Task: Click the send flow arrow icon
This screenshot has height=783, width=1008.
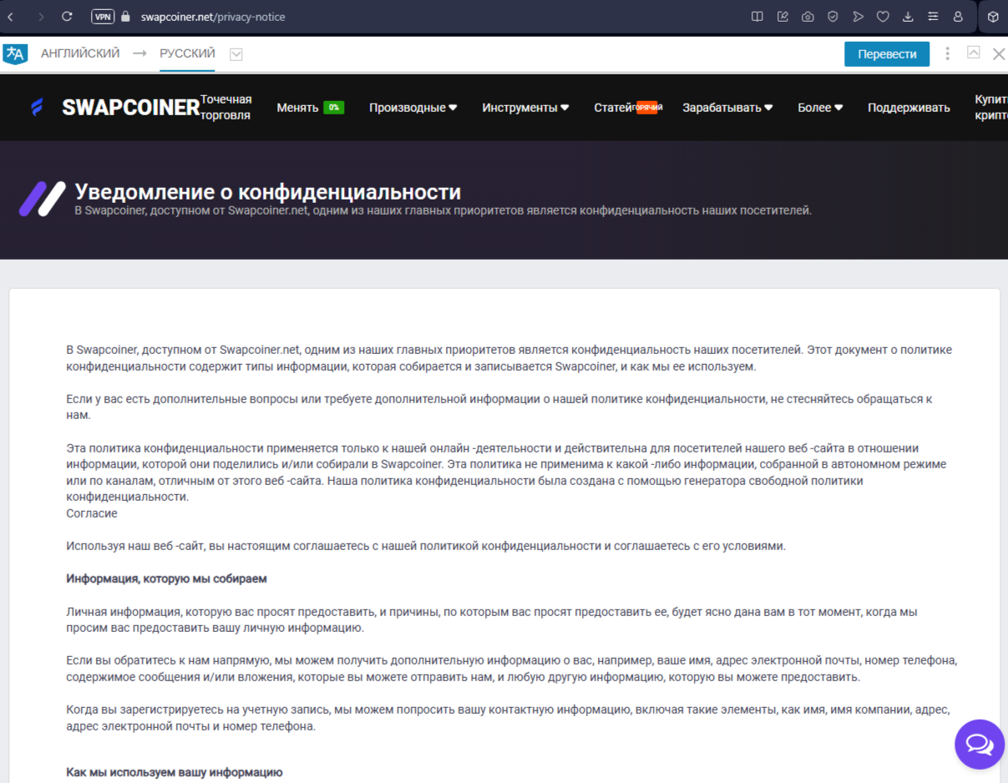Action: tap(858, 17)
